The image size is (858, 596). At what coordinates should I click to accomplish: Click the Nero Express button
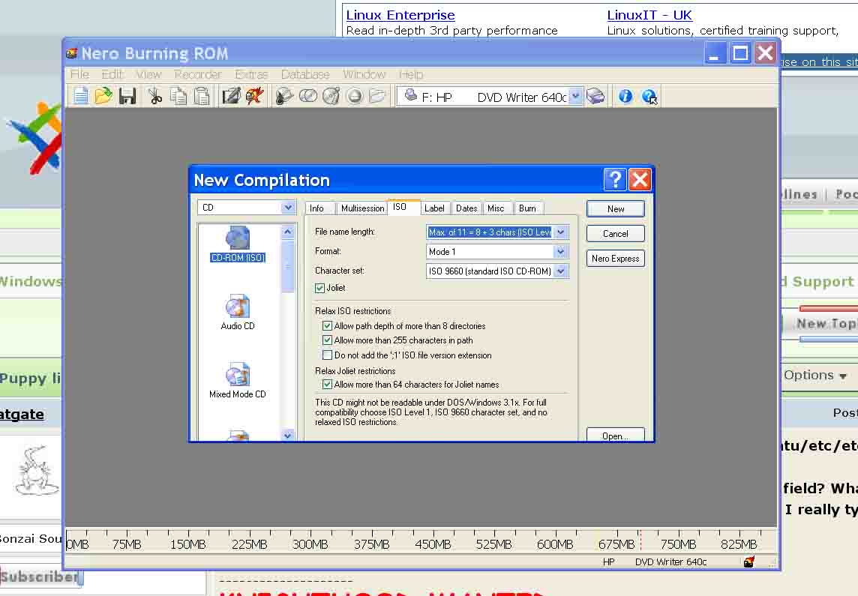click(x=616, y=259)
